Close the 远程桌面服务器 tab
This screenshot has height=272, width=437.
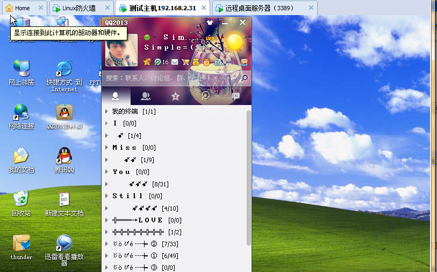tap(311, 8)
